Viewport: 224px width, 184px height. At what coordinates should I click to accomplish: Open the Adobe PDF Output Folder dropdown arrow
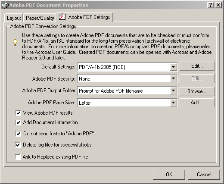click(x=174, y=90)
